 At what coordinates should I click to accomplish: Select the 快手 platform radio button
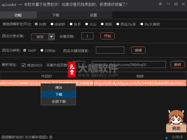coord(71,24)
